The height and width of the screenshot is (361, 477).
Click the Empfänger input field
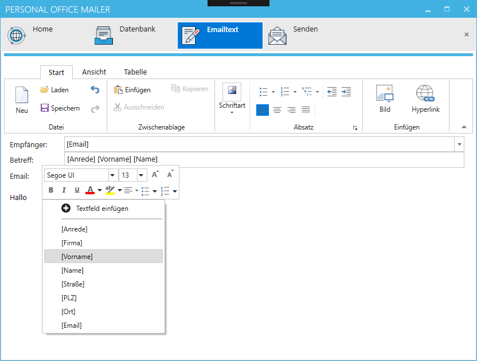[x=260, y=144]
